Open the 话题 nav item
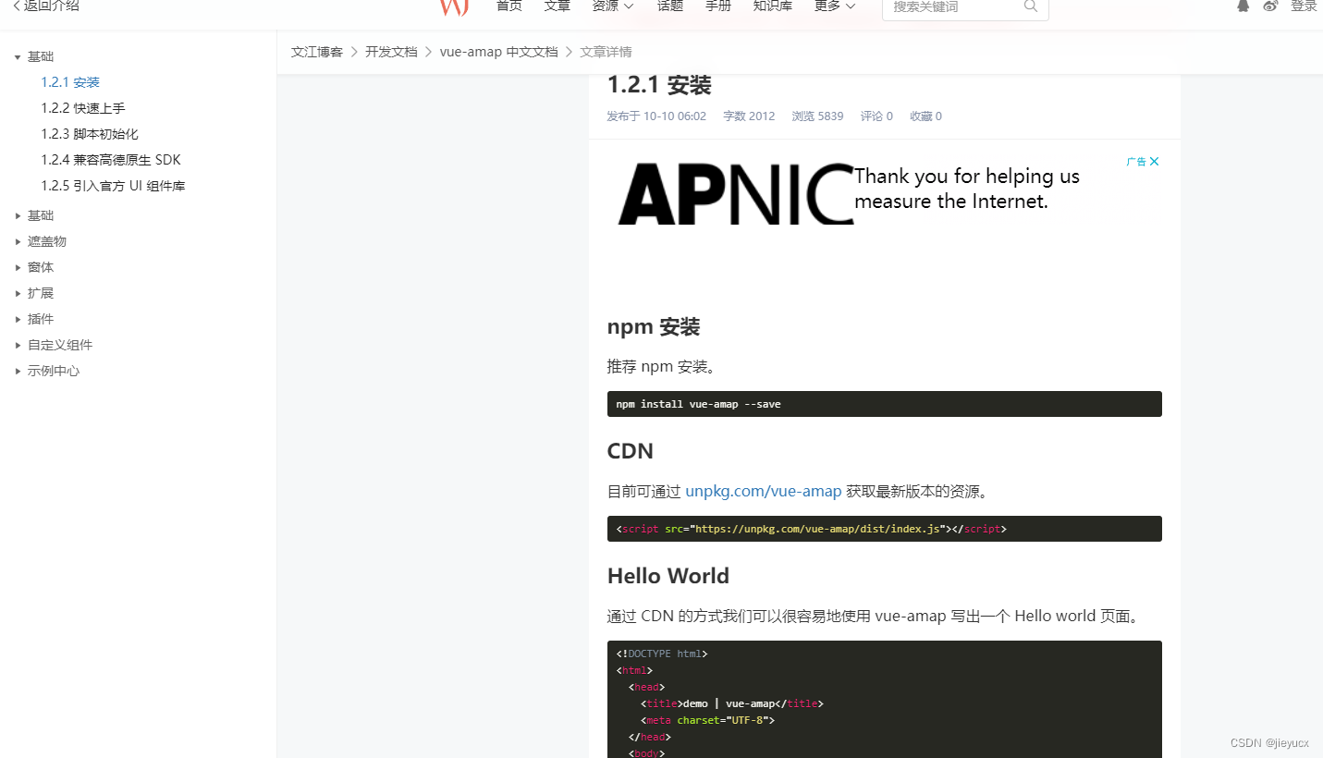 point(670,6)
